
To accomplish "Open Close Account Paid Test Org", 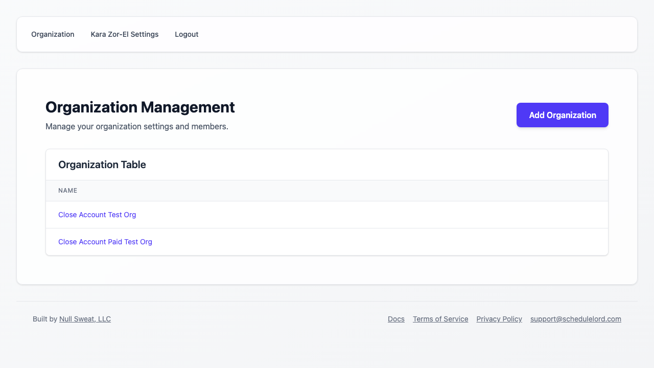I will [105, 242].
